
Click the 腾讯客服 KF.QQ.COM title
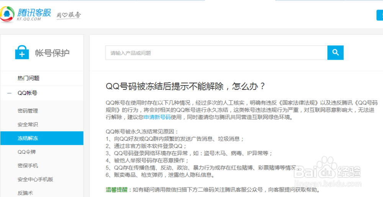click(x=34, y=15)
